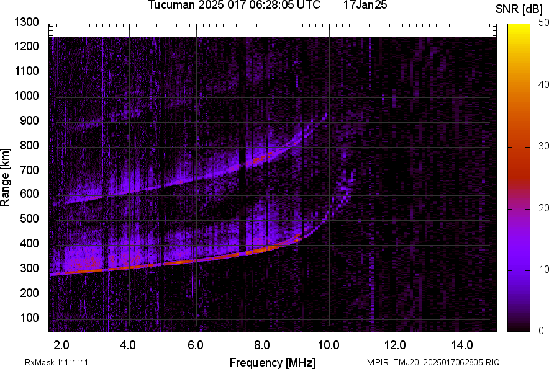This screenshot has height=369, width=549.
Task: Click the 'RxMask 11111111' text
Action: point(56,362)
